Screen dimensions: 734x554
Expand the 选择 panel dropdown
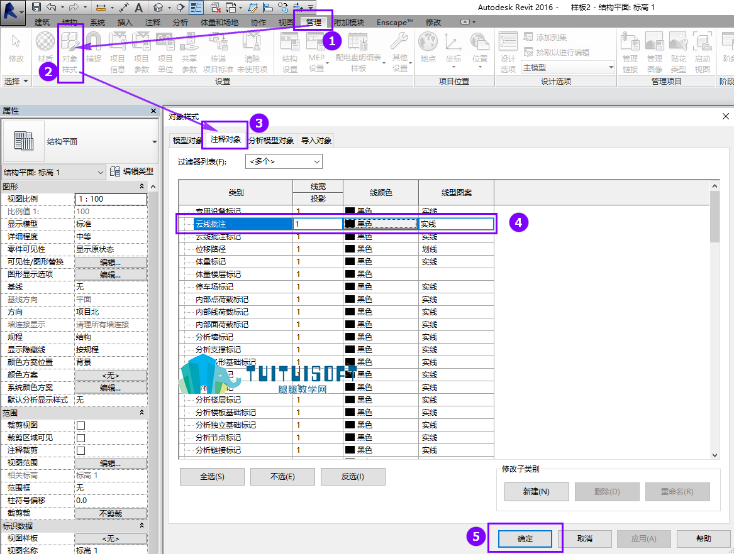16,82
